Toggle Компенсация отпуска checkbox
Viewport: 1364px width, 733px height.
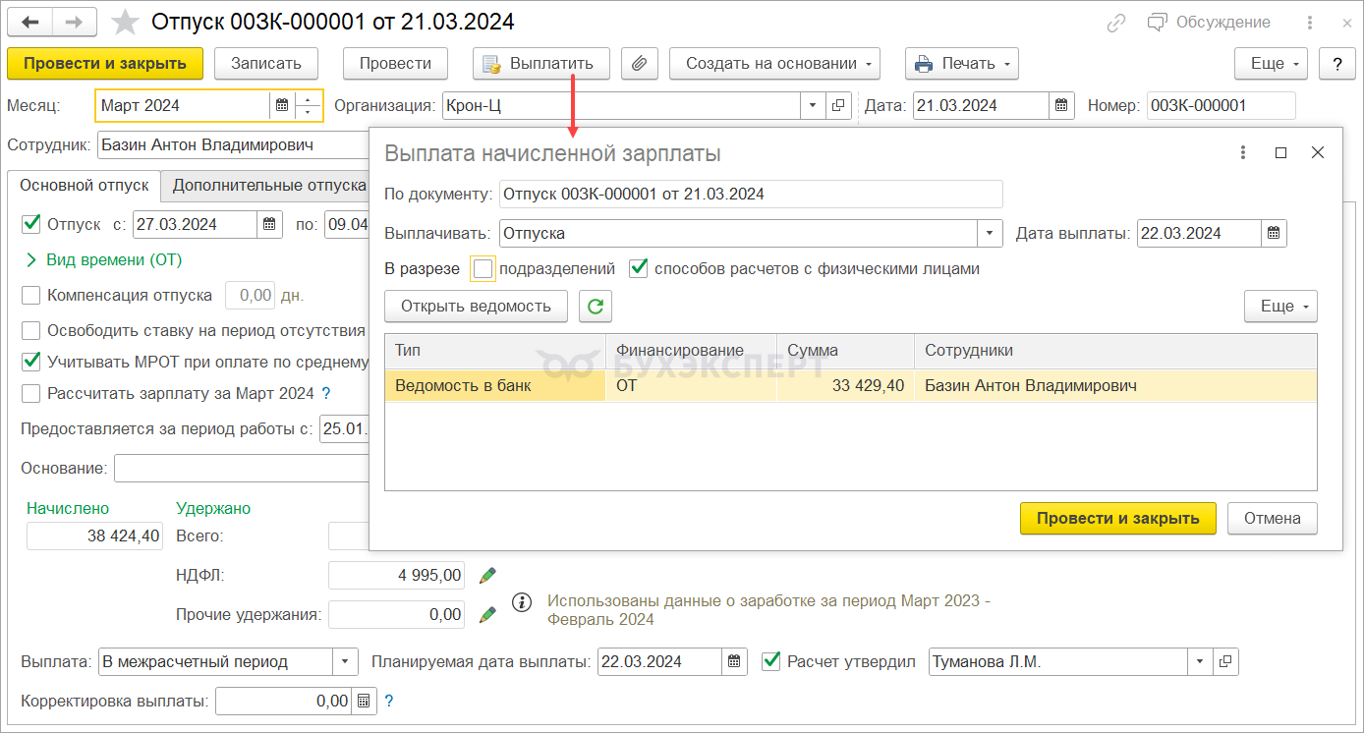point(31,295)
